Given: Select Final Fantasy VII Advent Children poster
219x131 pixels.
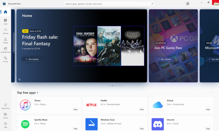Looking at the screenshot, I should tap(109, 46).
